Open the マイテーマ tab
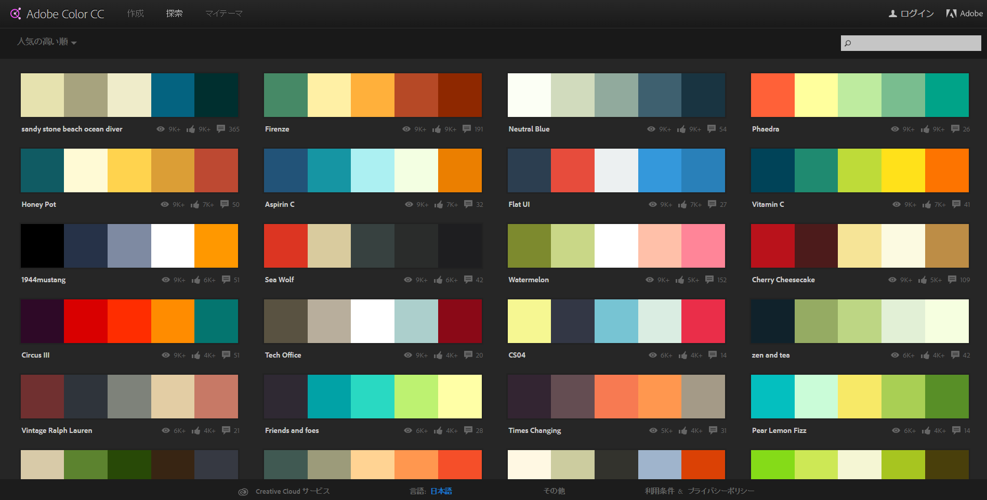This screenshot has width=987, height=500. point(223,14)
